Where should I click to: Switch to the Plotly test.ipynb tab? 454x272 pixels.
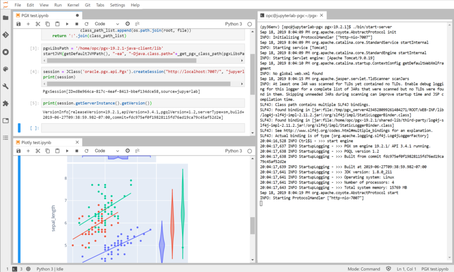[38, 143]
